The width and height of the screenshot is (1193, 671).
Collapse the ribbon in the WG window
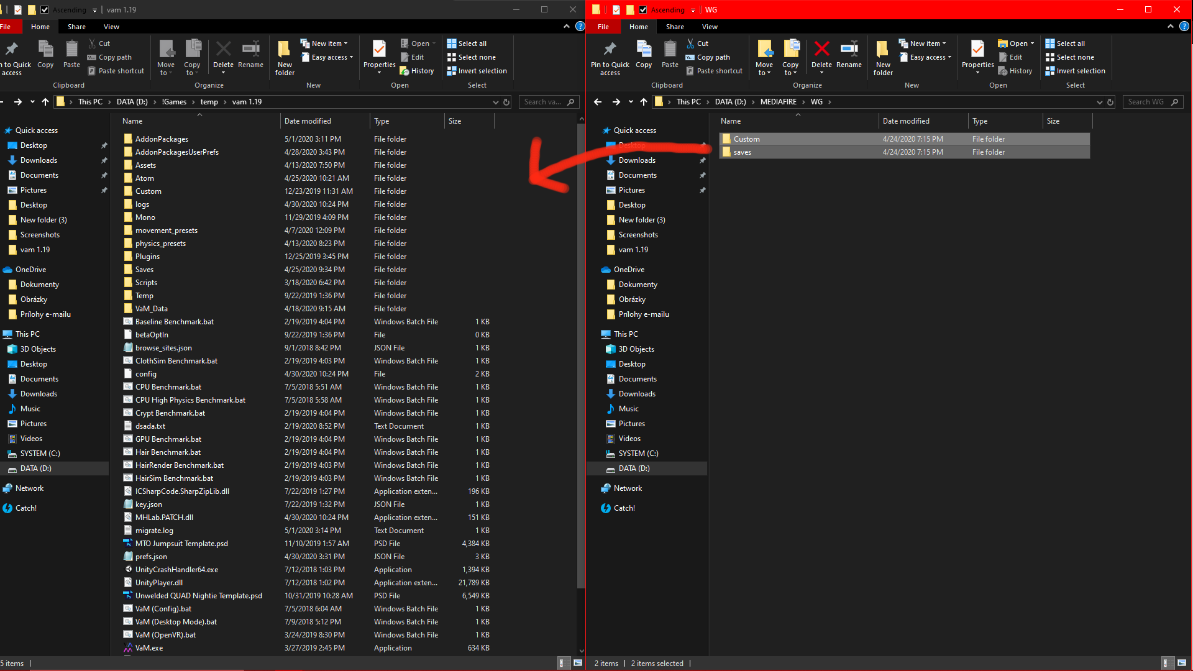1171,26
